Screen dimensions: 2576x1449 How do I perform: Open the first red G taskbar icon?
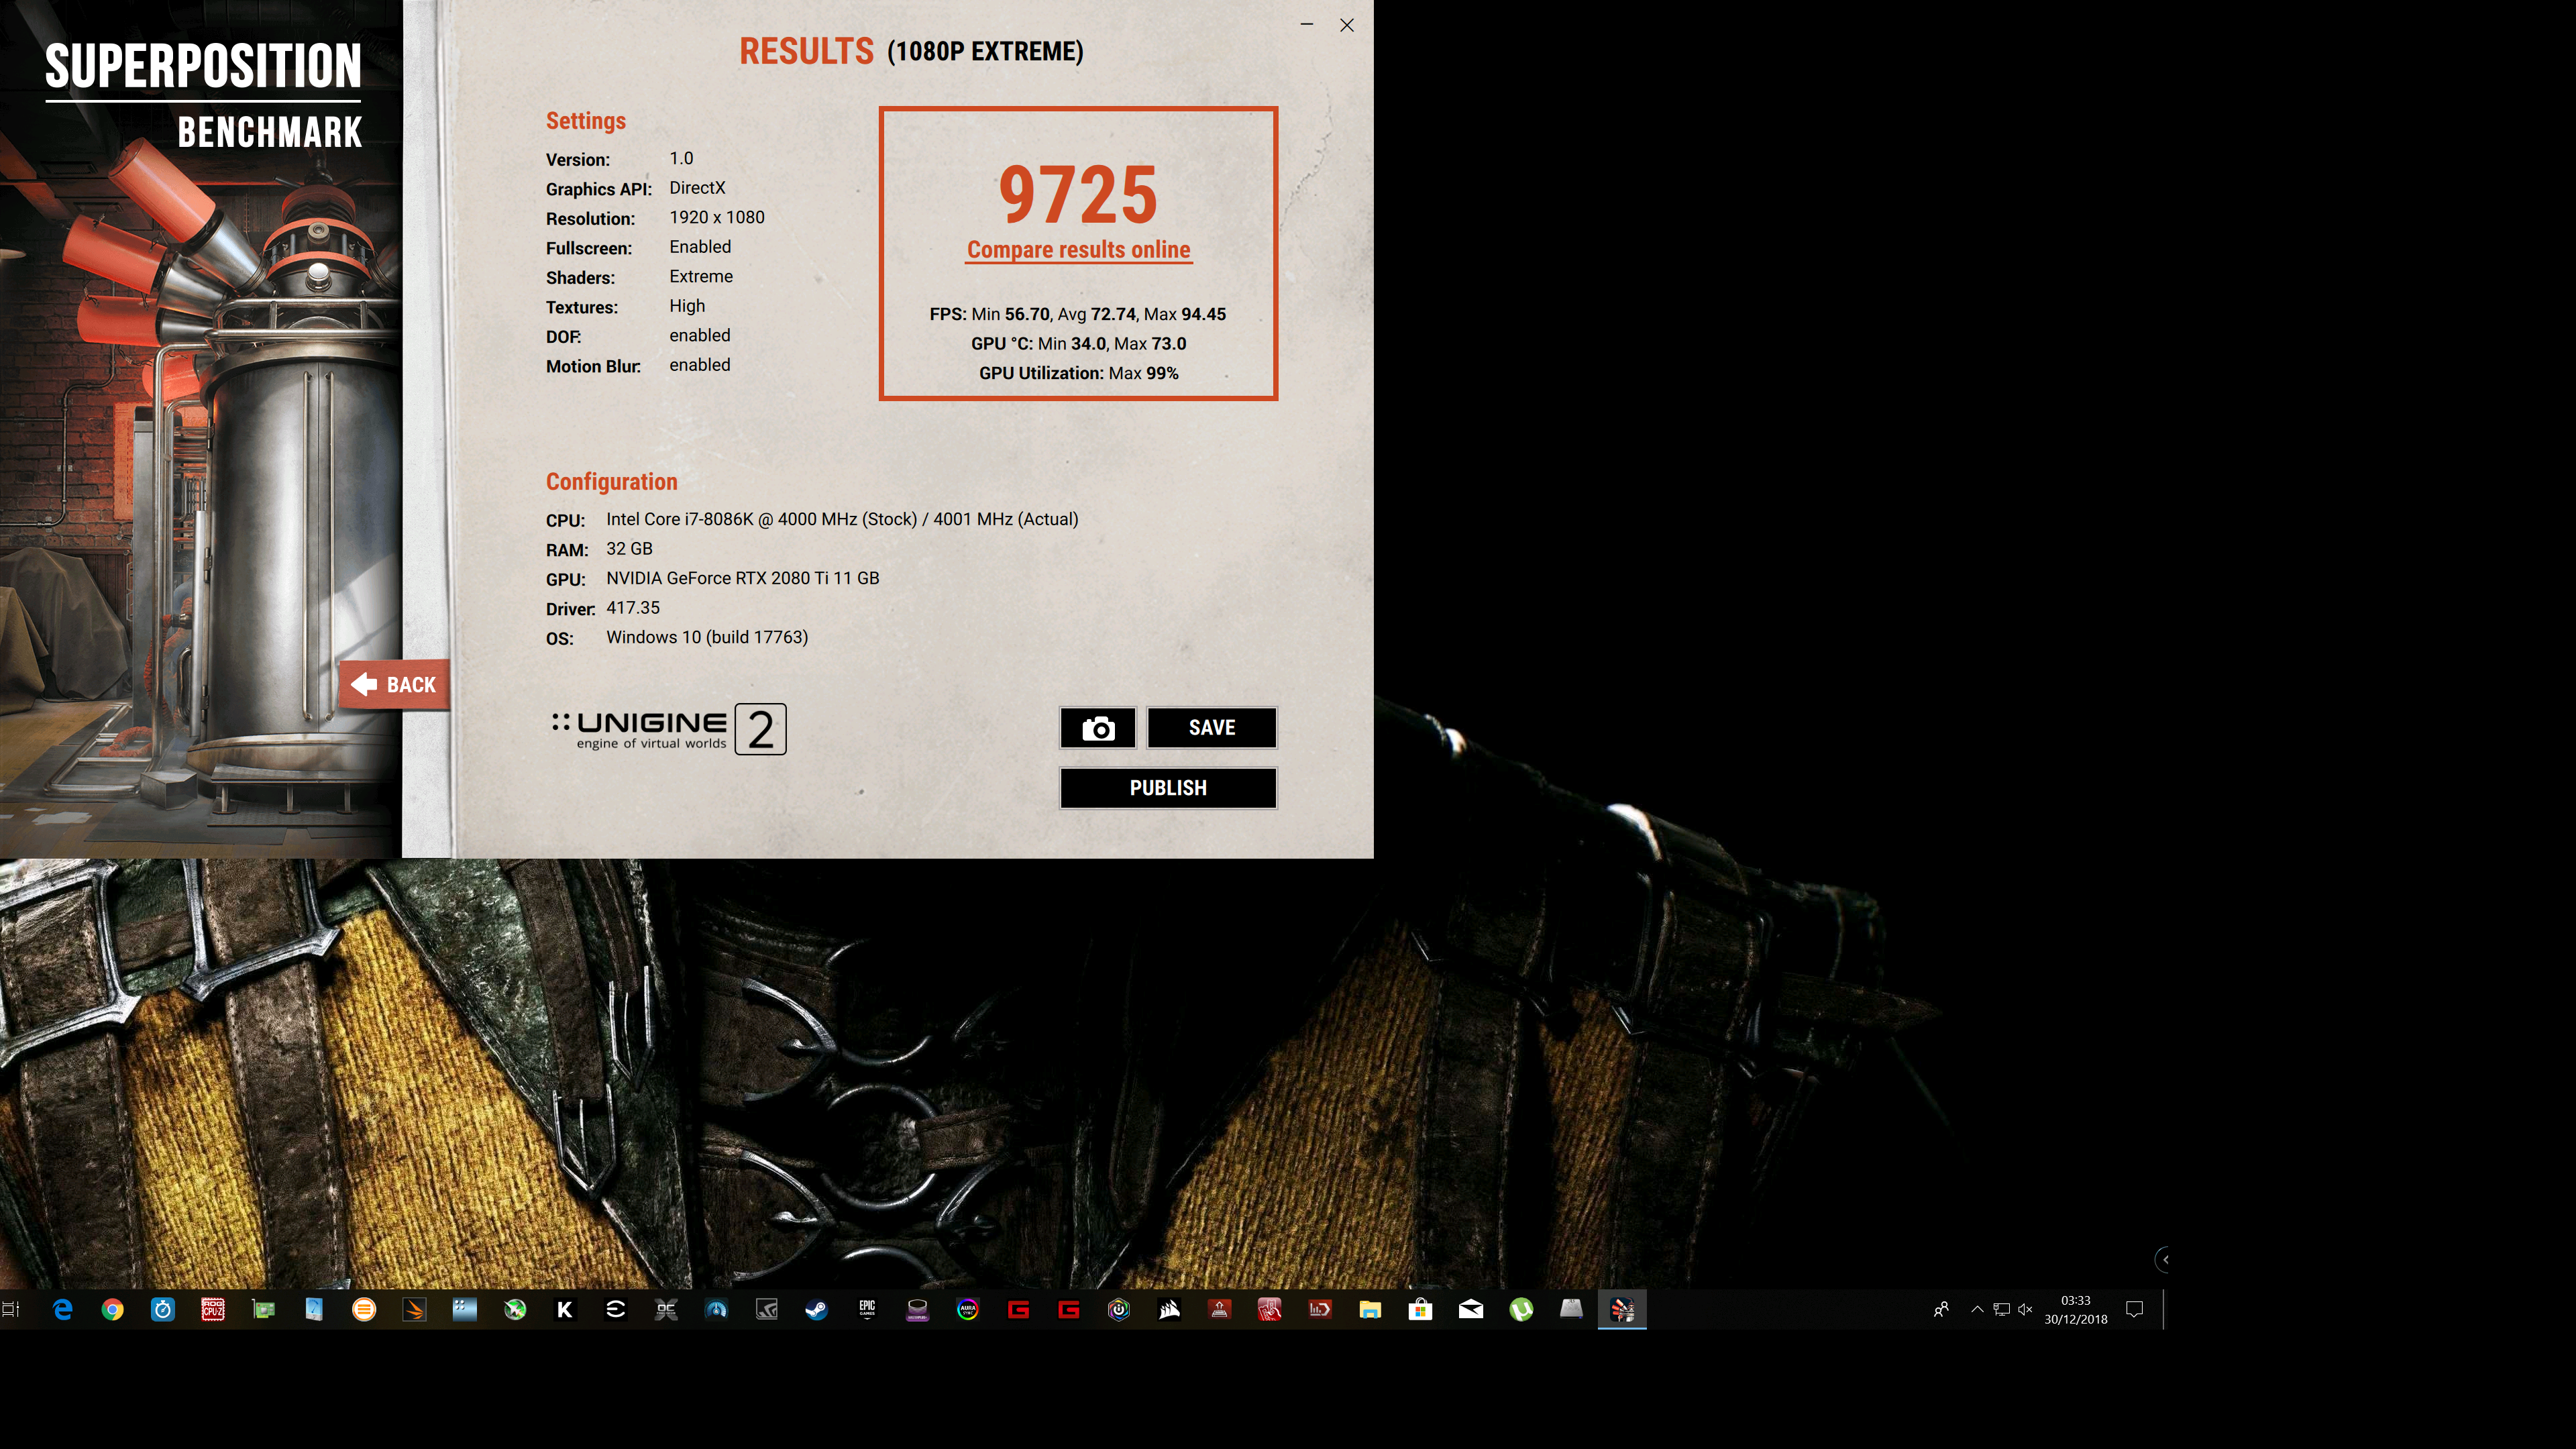pos(1018,1310)
